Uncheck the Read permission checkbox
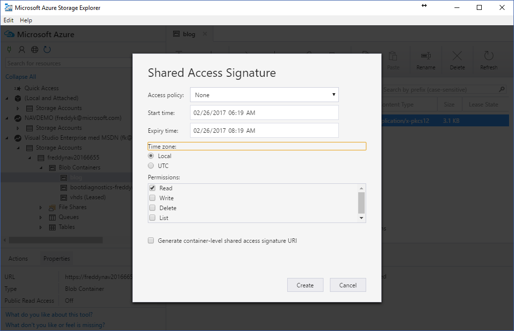 pyautogui.click(x=152, y=188)
